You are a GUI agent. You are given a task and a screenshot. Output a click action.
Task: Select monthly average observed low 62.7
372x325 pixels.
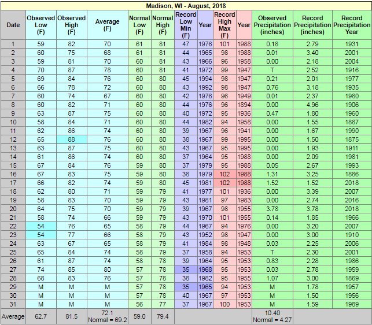click(41, 316)
